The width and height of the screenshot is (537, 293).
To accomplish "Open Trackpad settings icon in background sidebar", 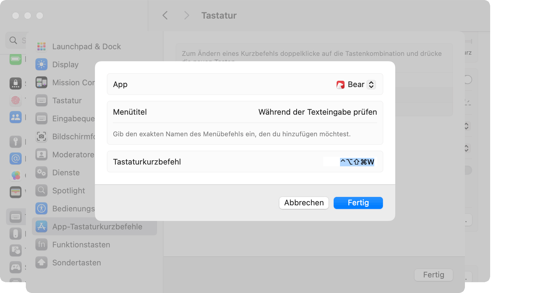I will [x=16, y=250].
